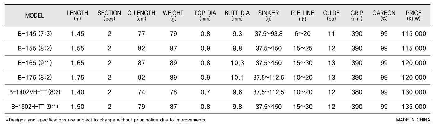This screenshot has width=435, height=127.
Task: Select the 135,000 price cell
Action: point(414,107)
